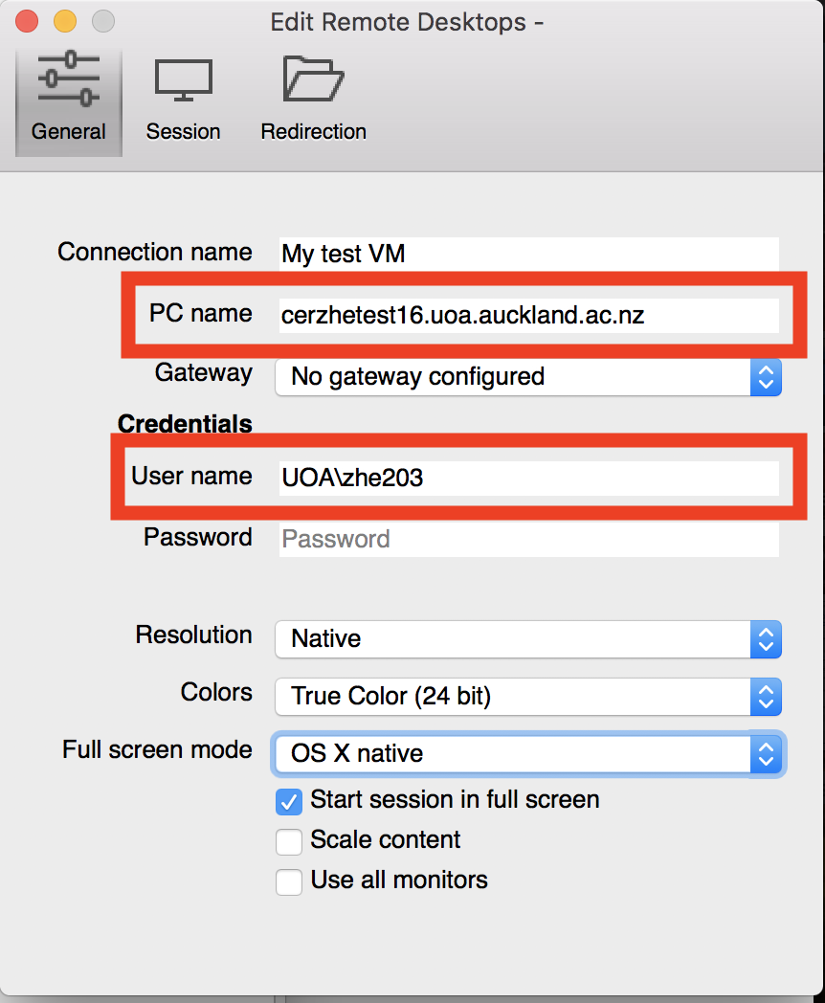Viewport: 825px width, 1003px height.
Task: Enable the Use all monitors checkbox
Action: pos(289,882)
